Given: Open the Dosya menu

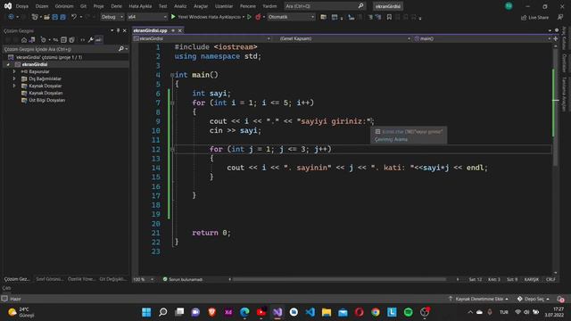Looking at the screenshot, I should [22, 6].
